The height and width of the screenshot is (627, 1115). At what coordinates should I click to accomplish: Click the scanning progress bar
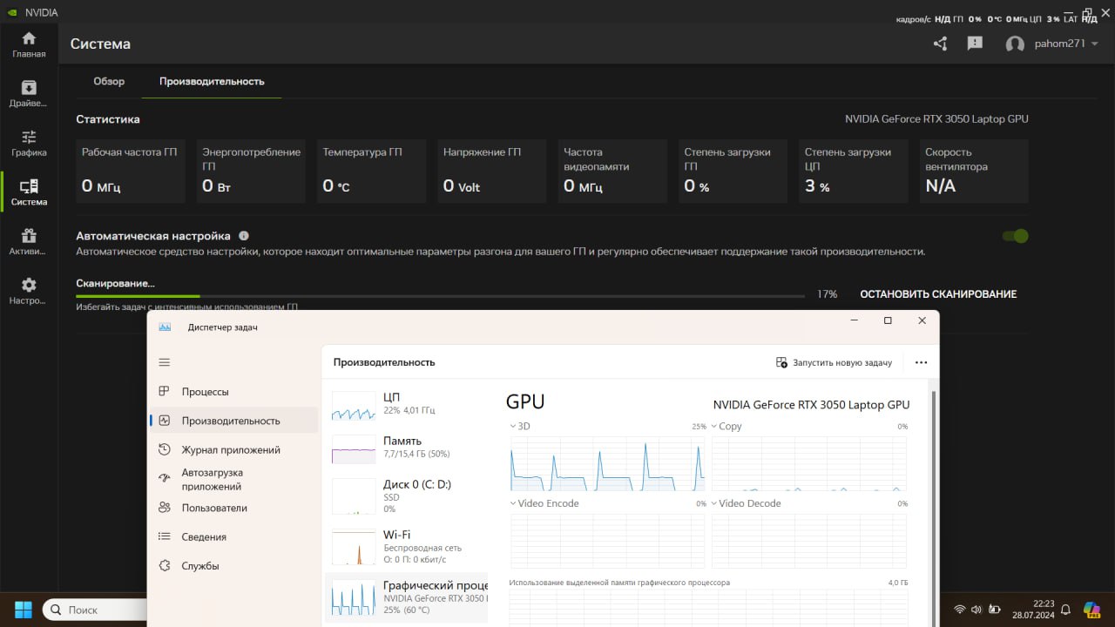[x=440, y=297]
